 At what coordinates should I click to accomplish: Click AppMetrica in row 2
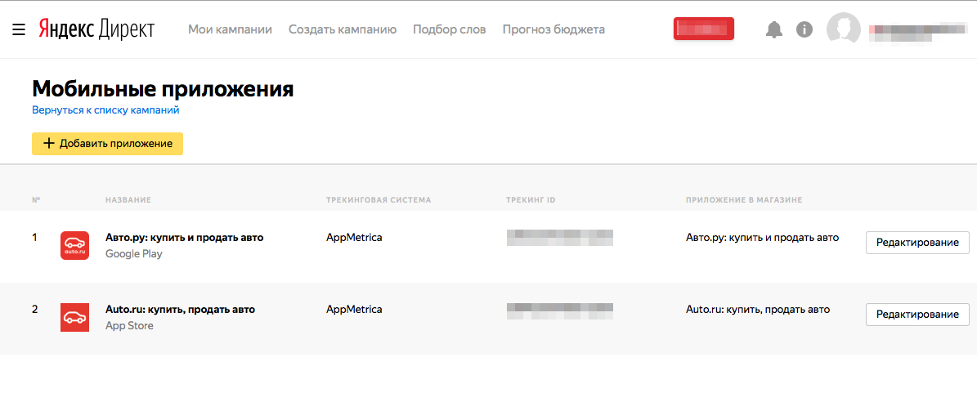[x=354, y=309]
